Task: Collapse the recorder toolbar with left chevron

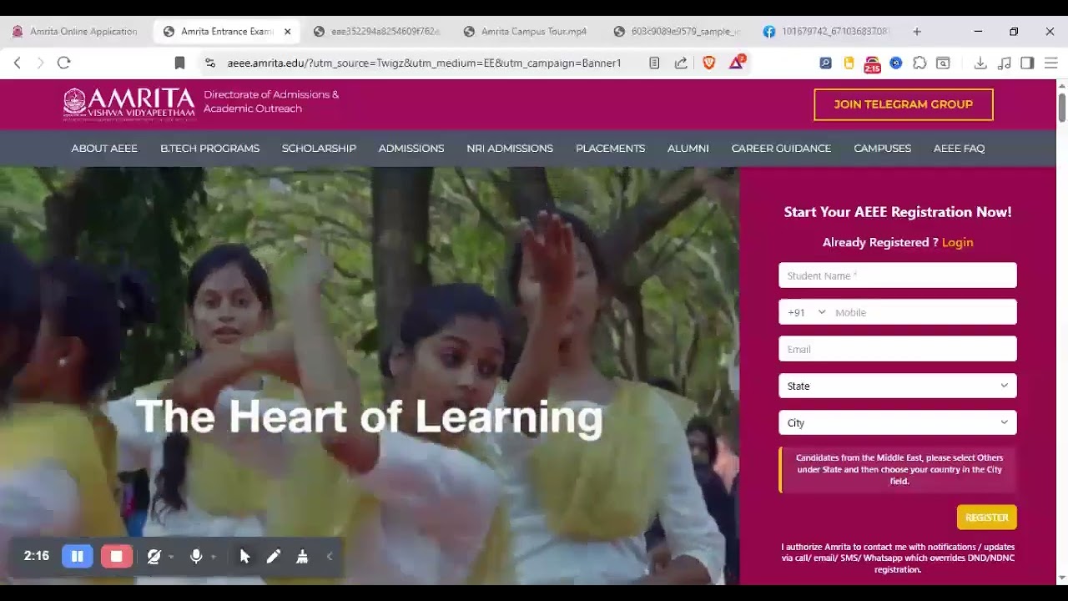Action: 330,556
